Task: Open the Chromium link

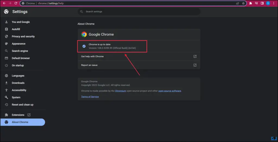Action: click(121, 91)
